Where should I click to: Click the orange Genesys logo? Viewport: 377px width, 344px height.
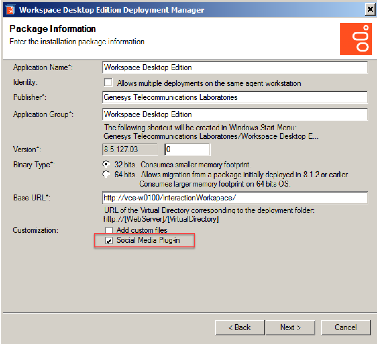click(355, 39)
